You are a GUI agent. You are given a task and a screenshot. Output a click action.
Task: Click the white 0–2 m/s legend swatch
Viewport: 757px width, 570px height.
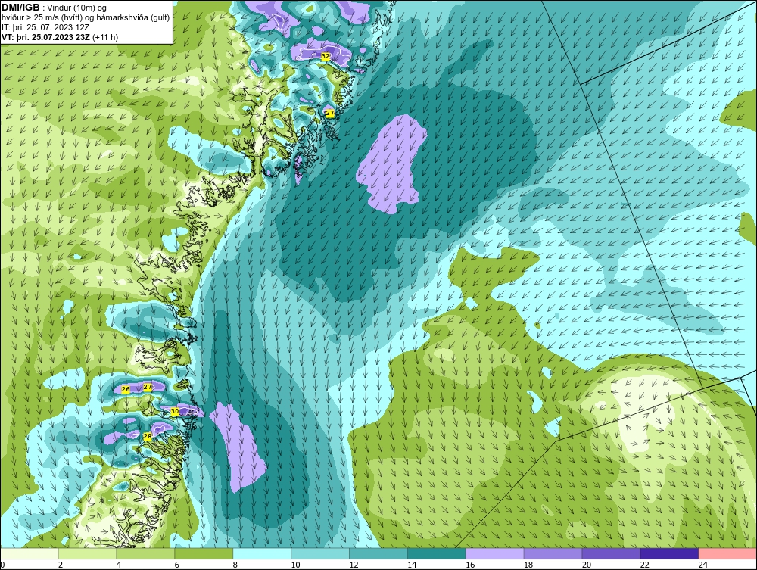pyautogui.click(x=30, y=553)
